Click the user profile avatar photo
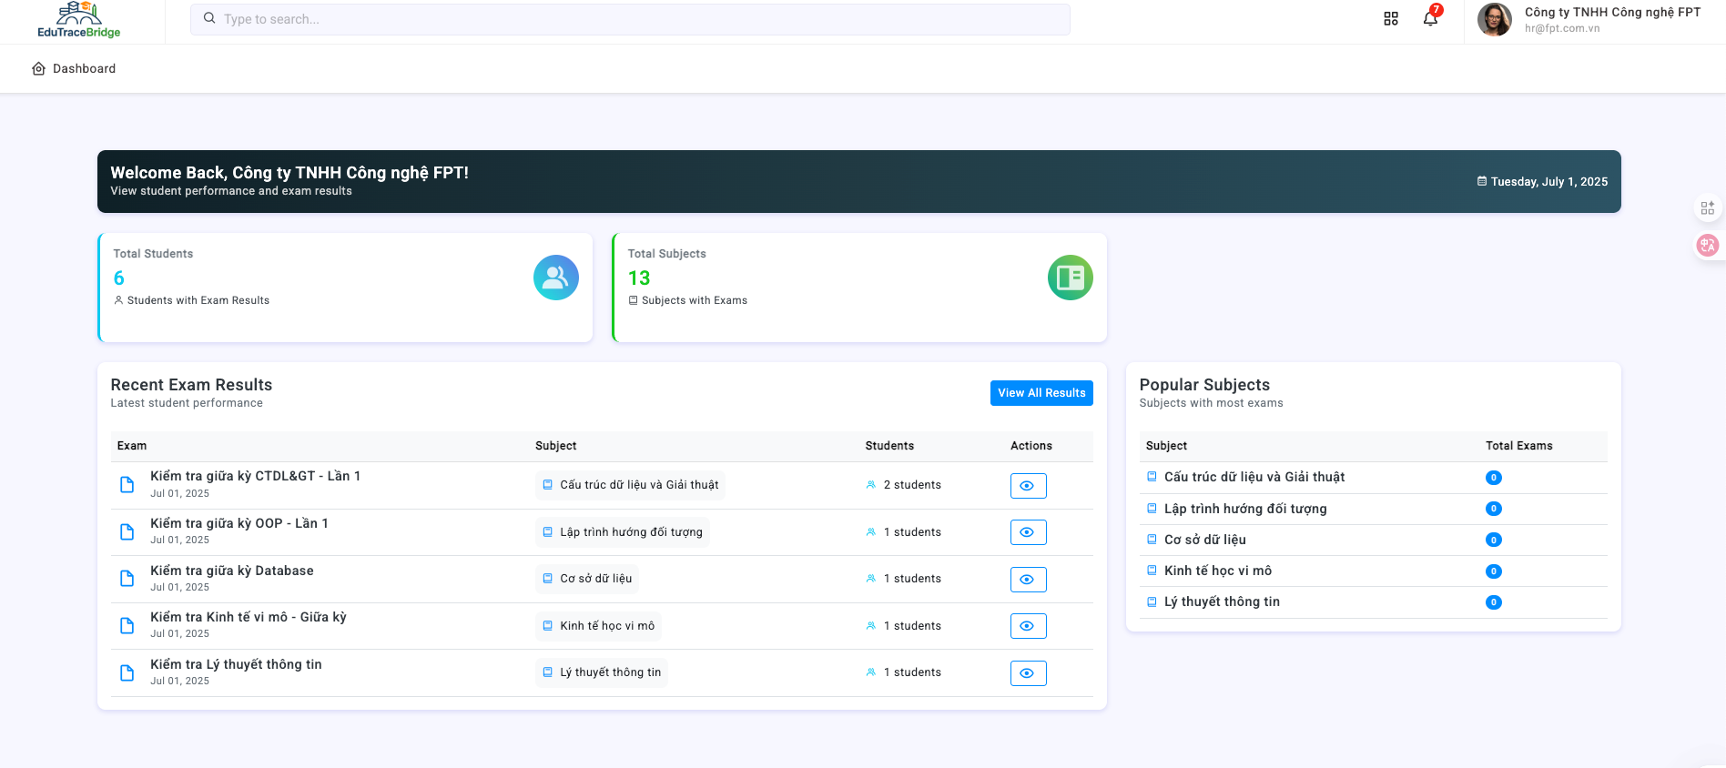The image size is (1726, 768). [1494, 19]
